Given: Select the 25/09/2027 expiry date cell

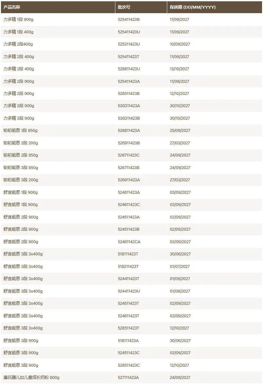Looking at the screenshot, I should point(180,131).
